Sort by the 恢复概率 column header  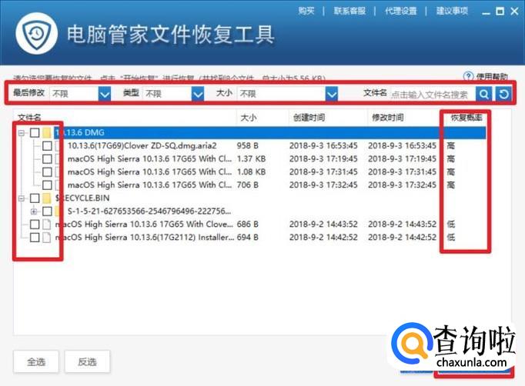[466, 118]
